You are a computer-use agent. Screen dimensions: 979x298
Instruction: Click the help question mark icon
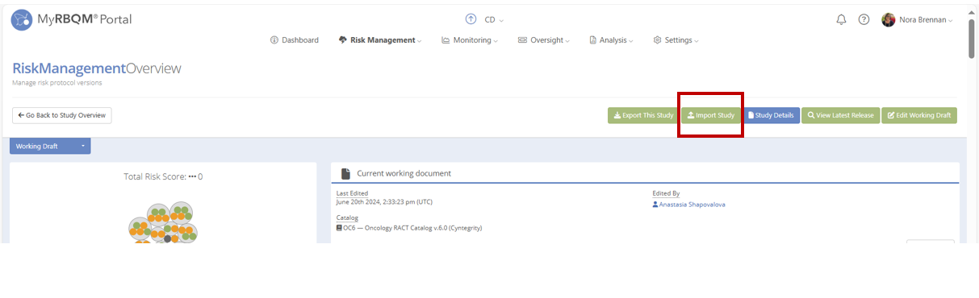pyautogui.click(x=864, y=19)
